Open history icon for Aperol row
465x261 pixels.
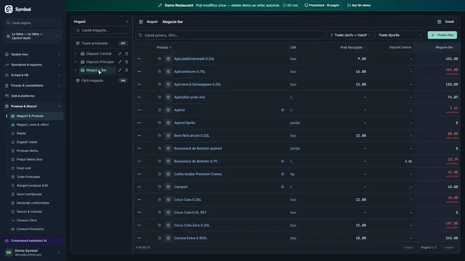pyautogui.click(x=159, y=110)
